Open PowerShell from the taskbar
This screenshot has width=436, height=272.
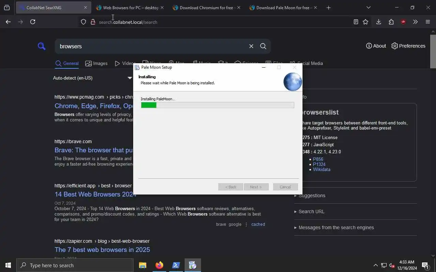click(176, 265)
